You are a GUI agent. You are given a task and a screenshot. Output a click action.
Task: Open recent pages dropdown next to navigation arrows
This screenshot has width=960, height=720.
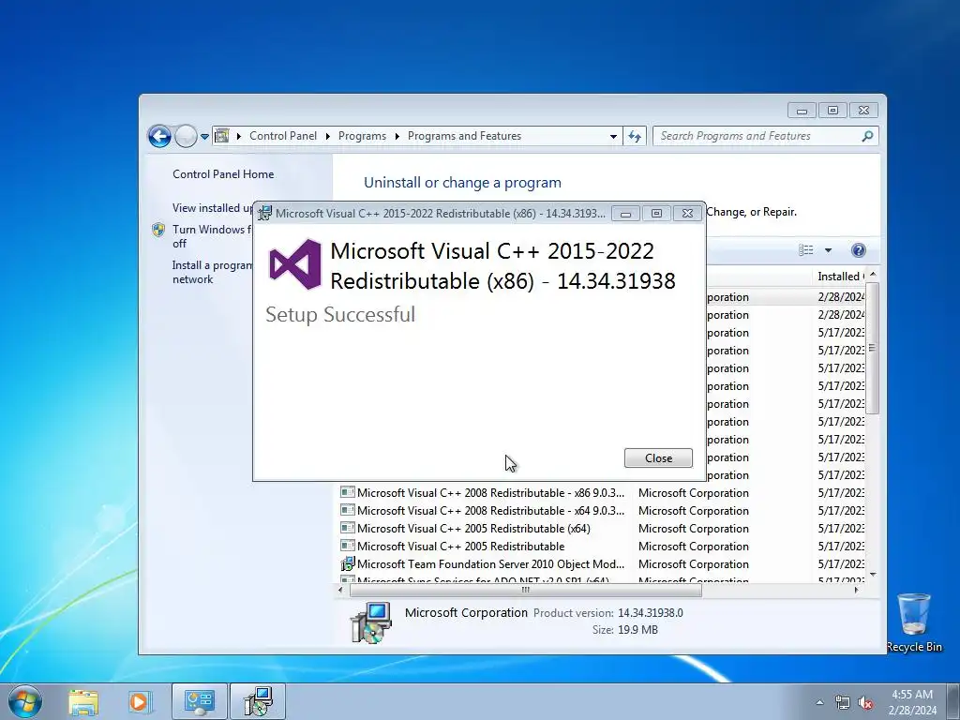204,137
